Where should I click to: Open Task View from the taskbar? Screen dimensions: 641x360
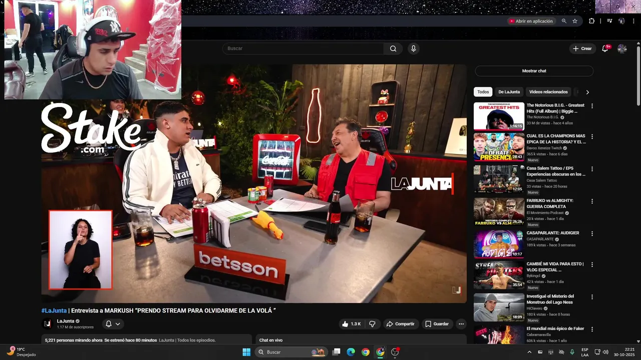(x=337, y=352)
